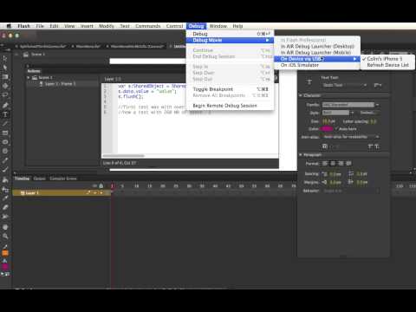Switch to the Output tab
Viewport: 416px width, 312px height.
pos(39,179)
